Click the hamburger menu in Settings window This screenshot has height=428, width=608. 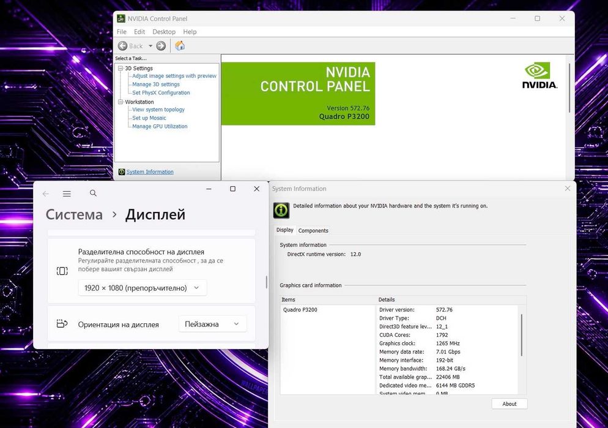click(x=67, y=193)
